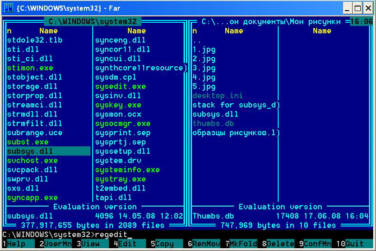Select thumbs.db in right panel list
The width and height of the screenshot is (376, 251).
[213, 123]
